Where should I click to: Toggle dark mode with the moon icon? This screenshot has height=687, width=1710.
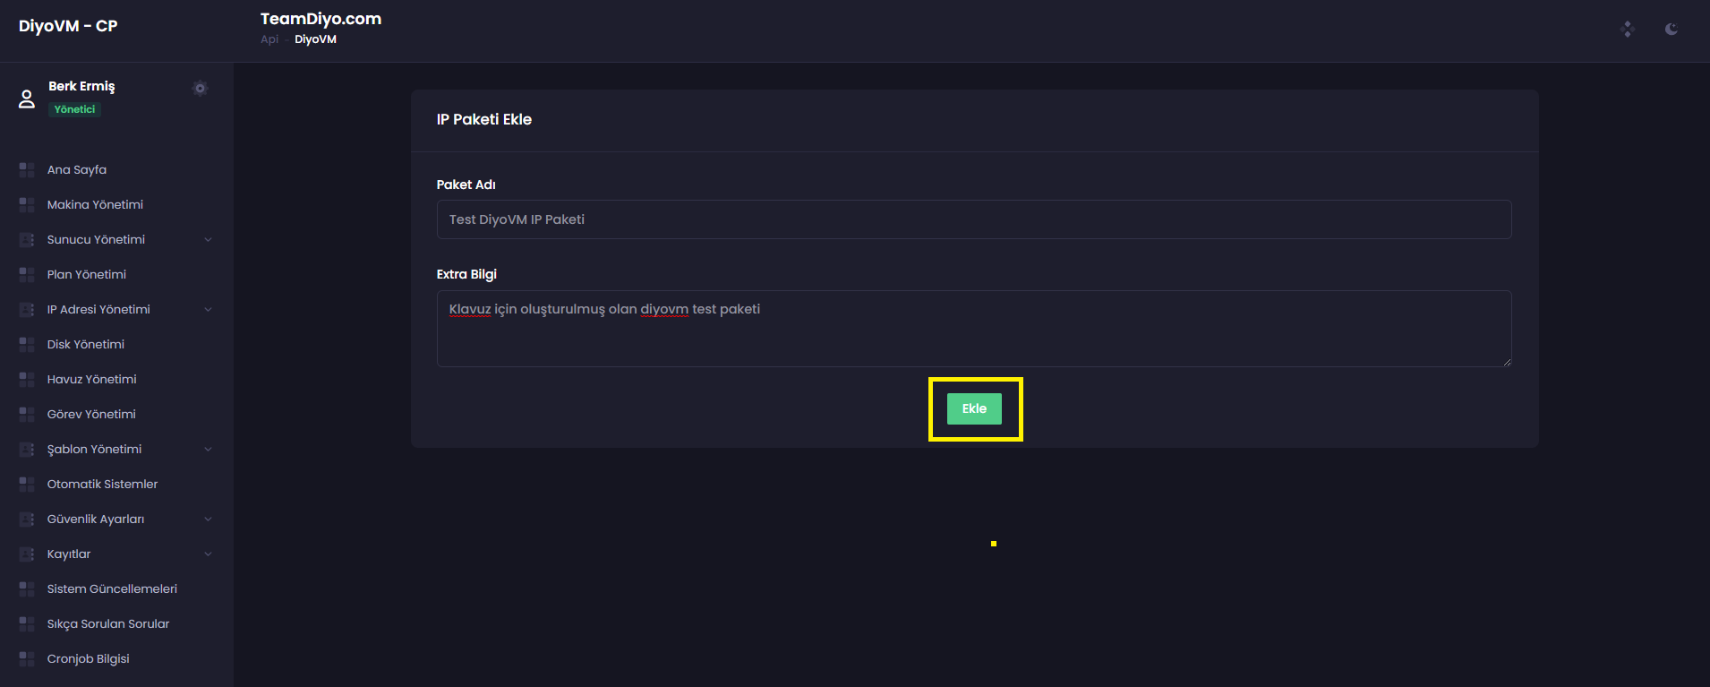pos(1672,29)
